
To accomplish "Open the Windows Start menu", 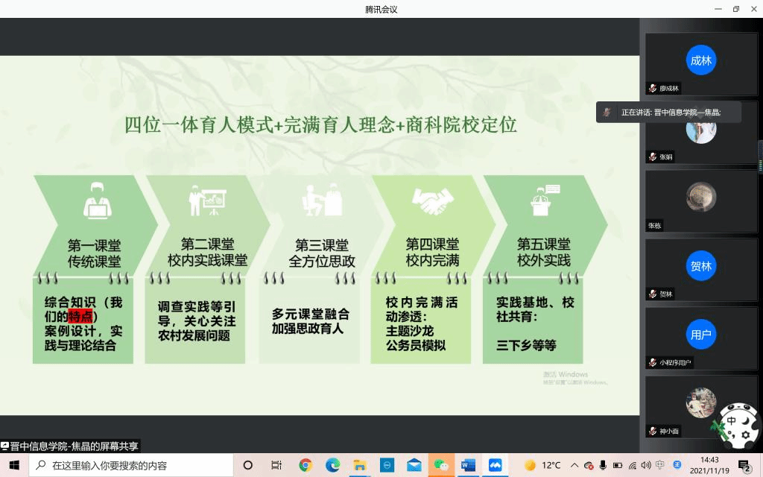I will [x=13, y=465].
